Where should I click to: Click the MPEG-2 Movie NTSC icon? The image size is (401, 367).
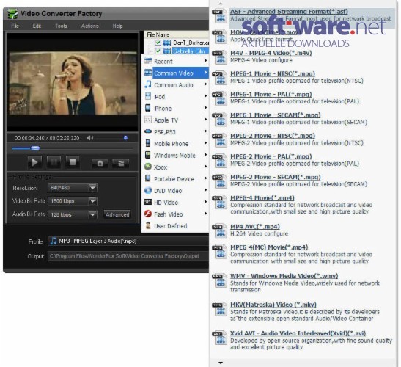click(x=219, y=140)
